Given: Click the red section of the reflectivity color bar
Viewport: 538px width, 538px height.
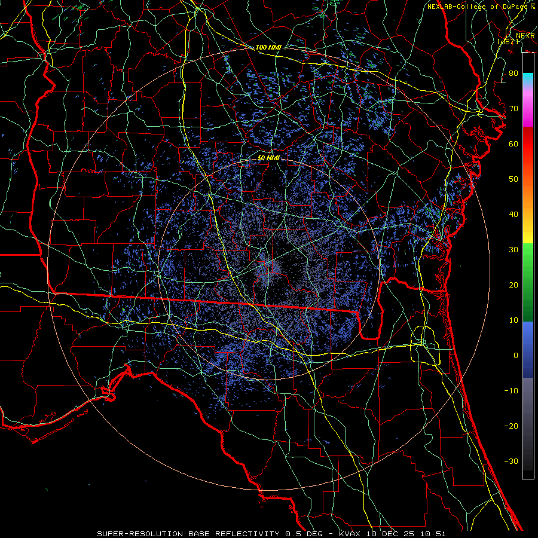Looking at the screenshot, I should tap(528, 144).
